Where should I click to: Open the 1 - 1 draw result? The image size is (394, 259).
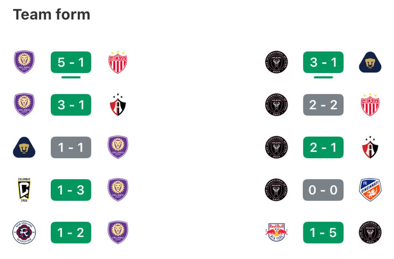click(x=71, y=147)
